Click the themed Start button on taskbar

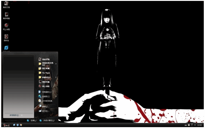click(x=6, y=125)
